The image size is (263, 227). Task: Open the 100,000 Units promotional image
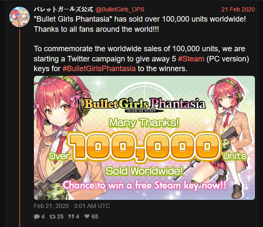(144, 138)
